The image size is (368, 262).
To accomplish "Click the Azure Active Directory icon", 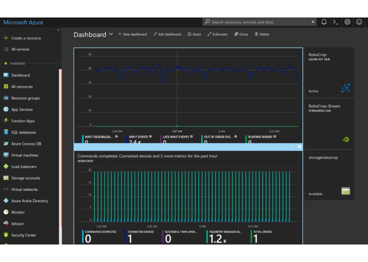I will point(6,200).
